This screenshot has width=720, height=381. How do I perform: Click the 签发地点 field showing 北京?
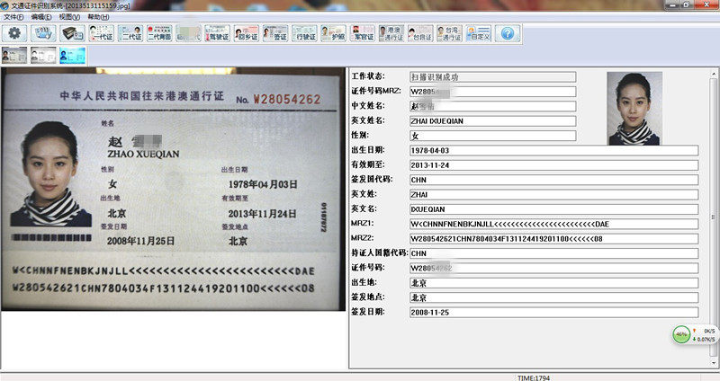pyautogui.click(x=553, y=297)
